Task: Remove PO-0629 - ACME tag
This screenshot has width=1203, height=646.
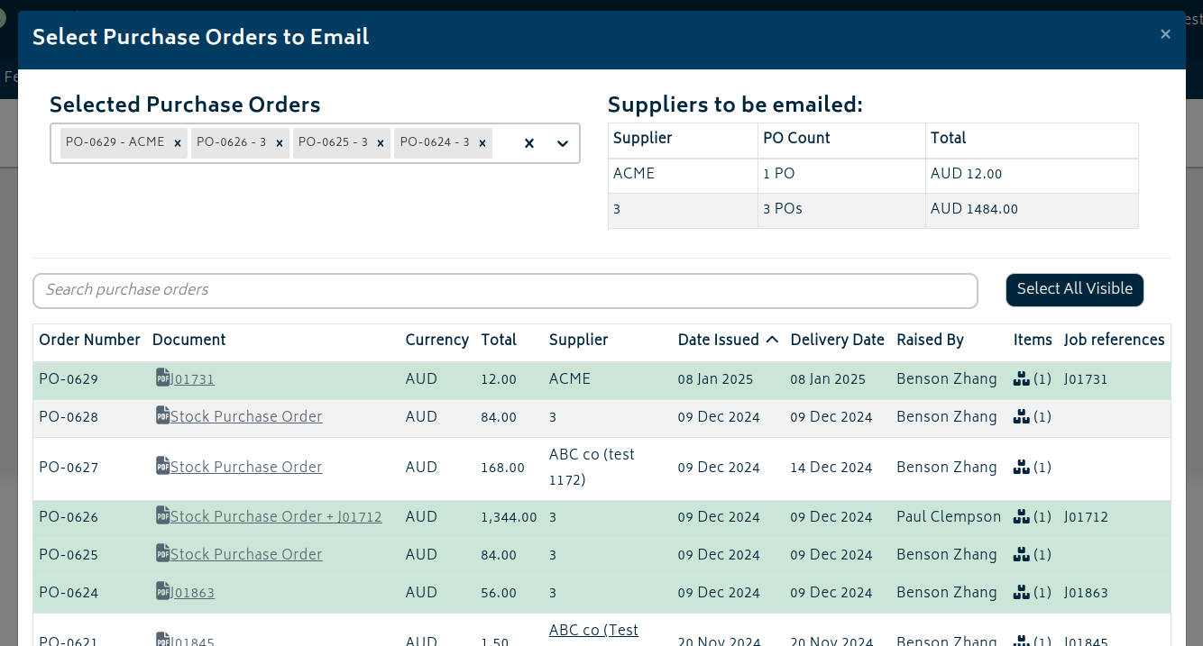Action: tap(178, 143)
